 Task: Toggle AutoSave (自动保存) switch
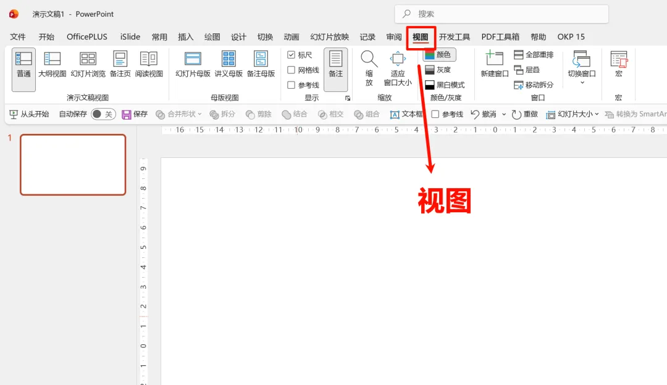pos(103,114)
